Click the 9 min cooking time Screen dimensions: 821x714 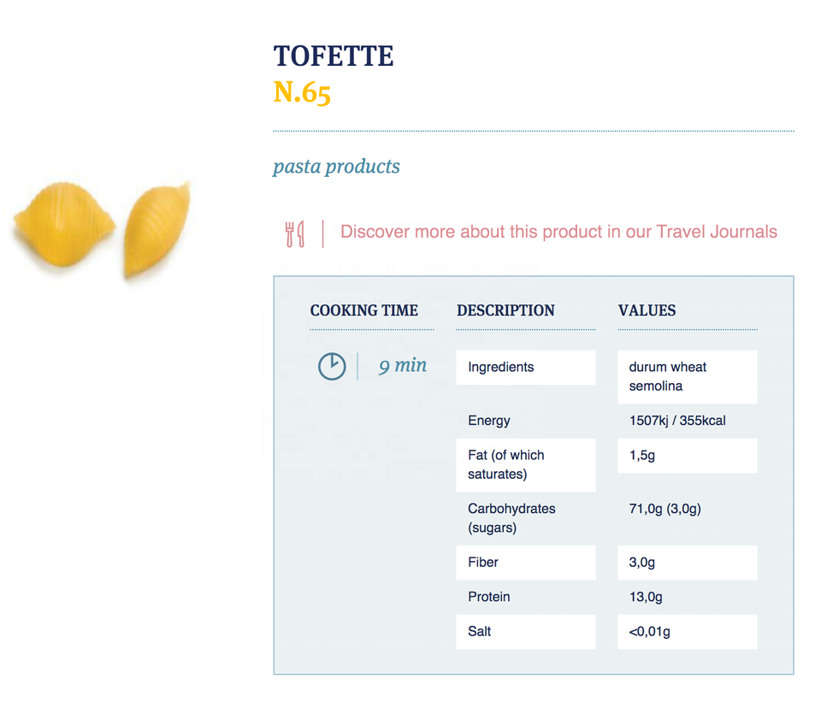coord(403,365)
